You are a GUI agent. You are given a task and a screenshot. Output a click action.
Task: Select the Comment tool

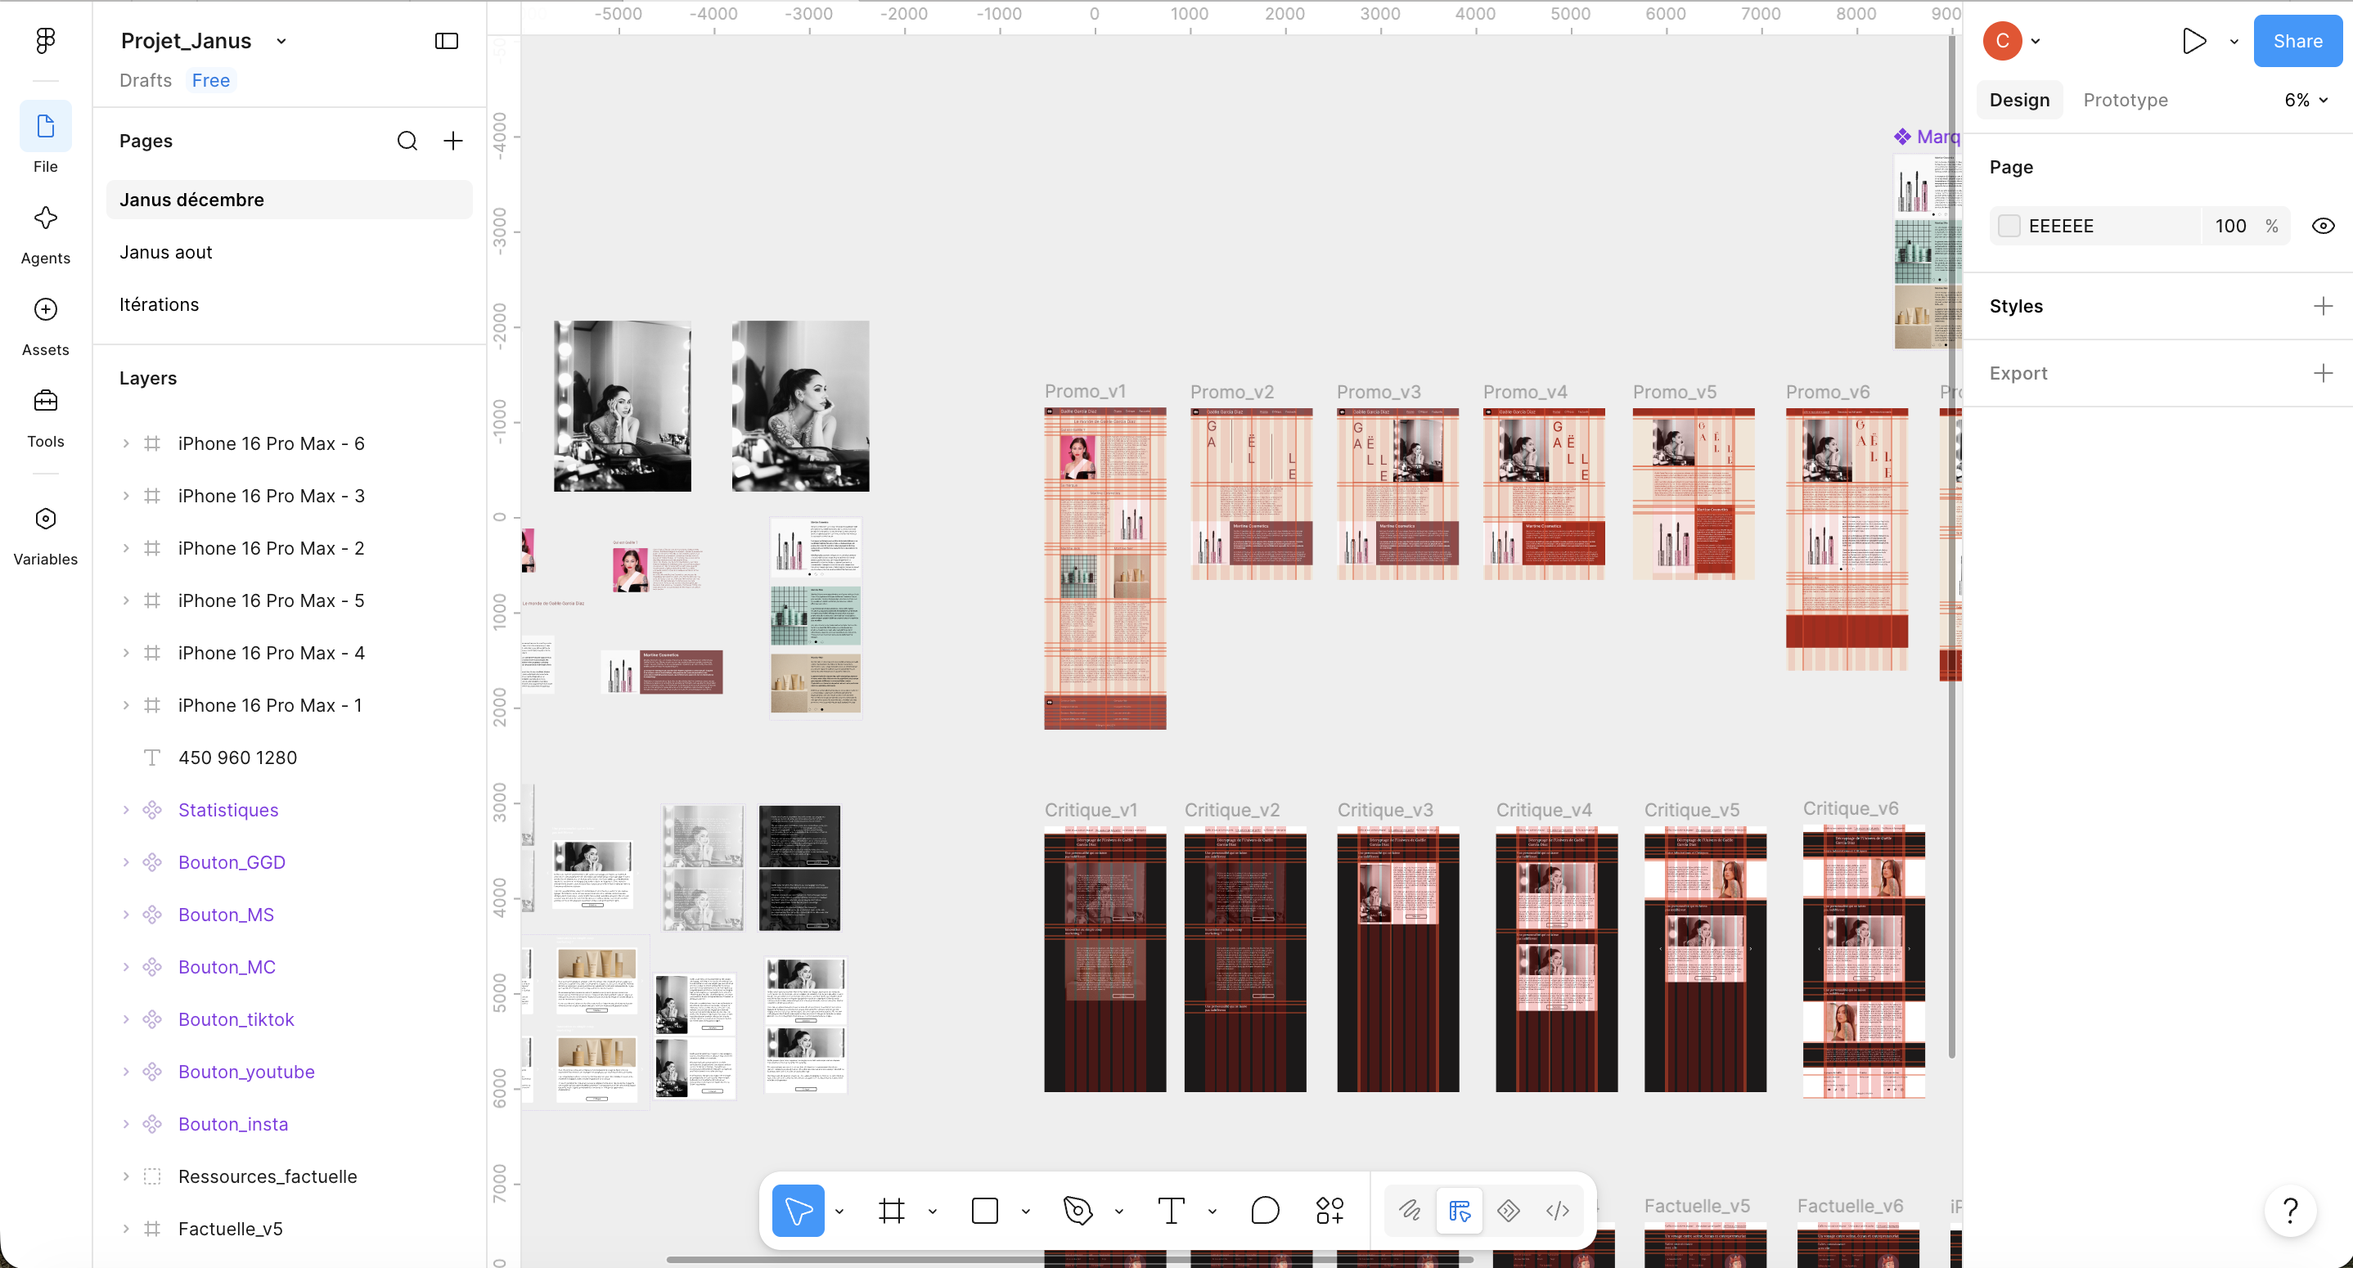pyautogui.click(x=1264, y=1211)
